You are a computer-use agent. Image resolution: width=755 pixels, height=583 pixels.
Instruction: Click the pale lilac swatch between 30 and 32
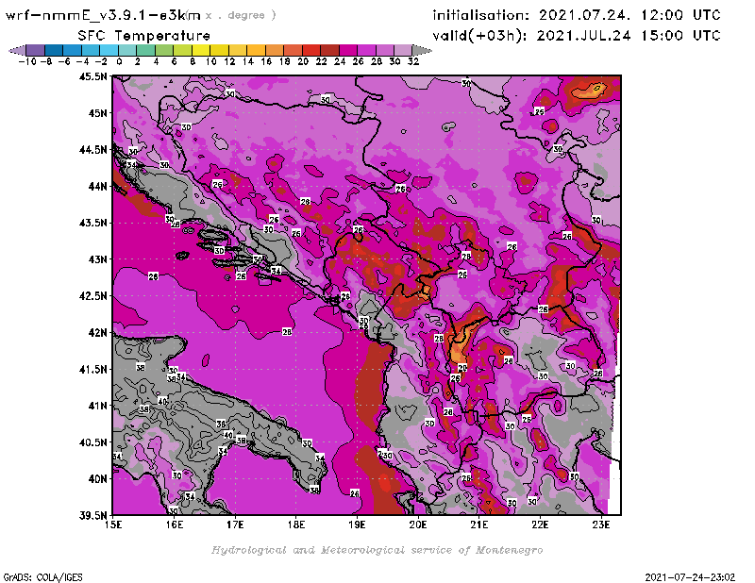[403, 50]
